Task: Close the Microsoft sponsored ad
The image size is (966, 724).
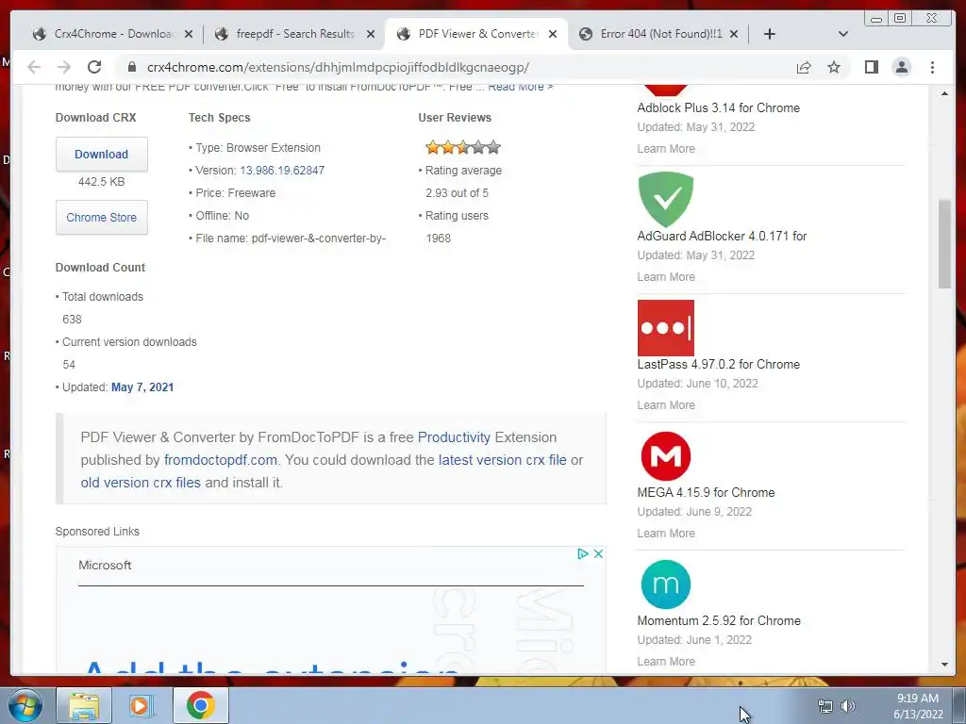Action: point(597,553)
